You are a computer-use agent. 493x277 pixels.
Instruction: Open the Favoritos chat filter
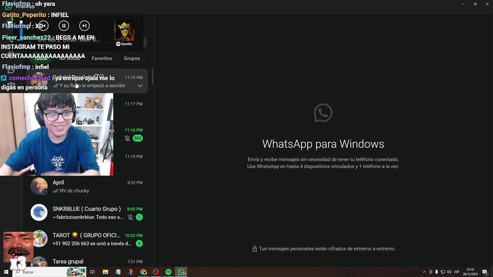pos(102,58)
